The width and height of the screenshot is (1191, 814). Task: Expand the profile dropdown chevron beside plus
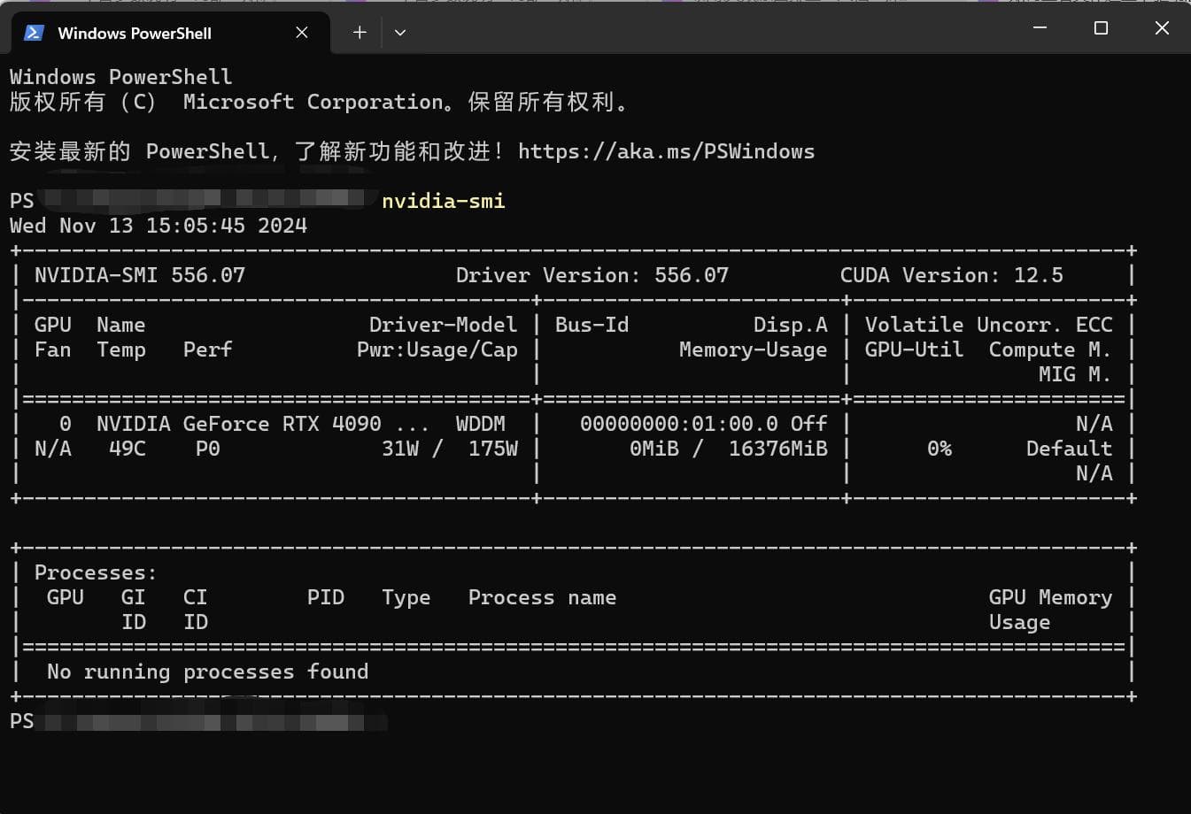point(400,33)
